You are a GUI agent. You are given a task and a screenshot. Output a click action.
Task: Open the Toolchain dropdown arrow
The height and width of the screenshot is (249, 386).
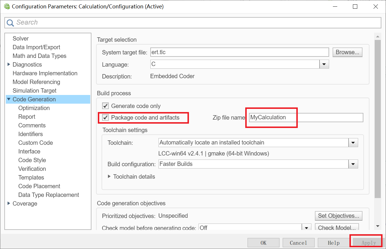click(353, 142)
